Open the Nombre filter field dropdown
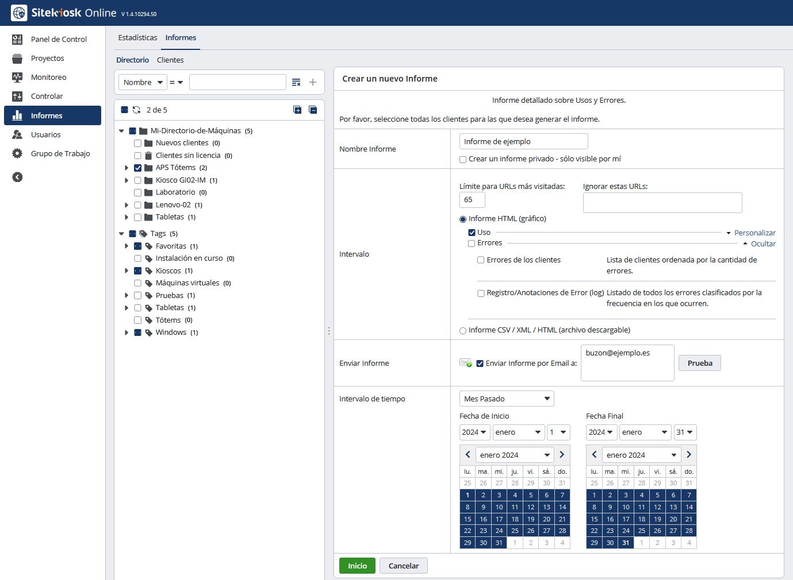This screenshot has width=793, height=580. pyautogui.click(x=143, y=83)
